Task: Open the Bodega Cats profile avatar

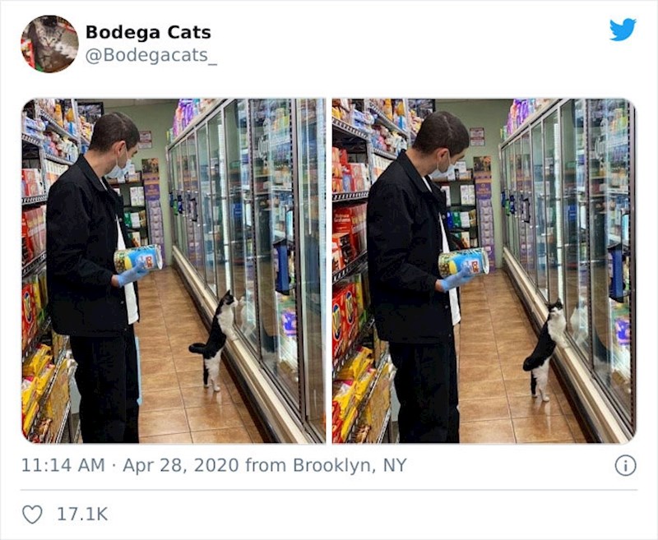Action: click(x=49, y=44)
